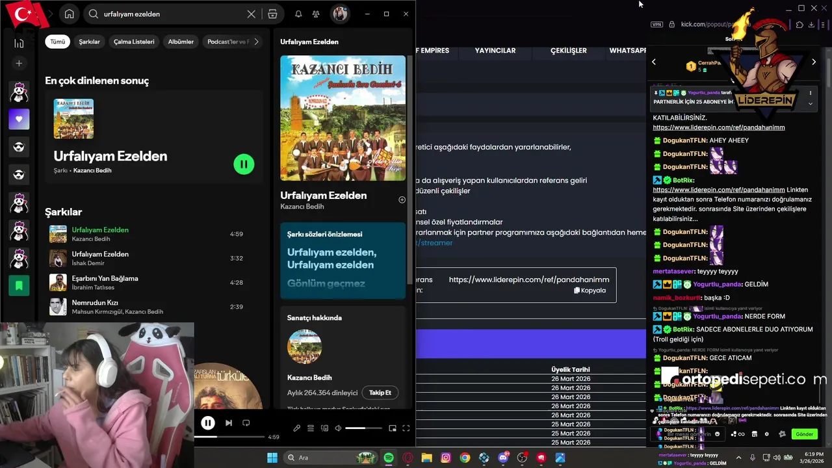Show previous leaderboard entry in Kick chat
The image size is (832, 468).
(x=654, y=62)
